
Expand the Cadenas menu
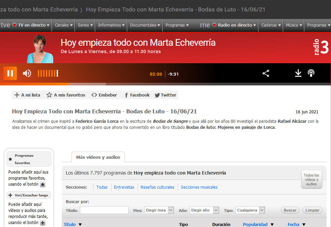click(x=271, y=25)
